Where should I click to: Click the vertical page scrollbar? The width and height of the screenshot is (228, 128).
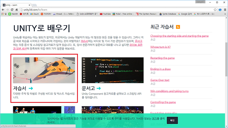coord(226,59)
